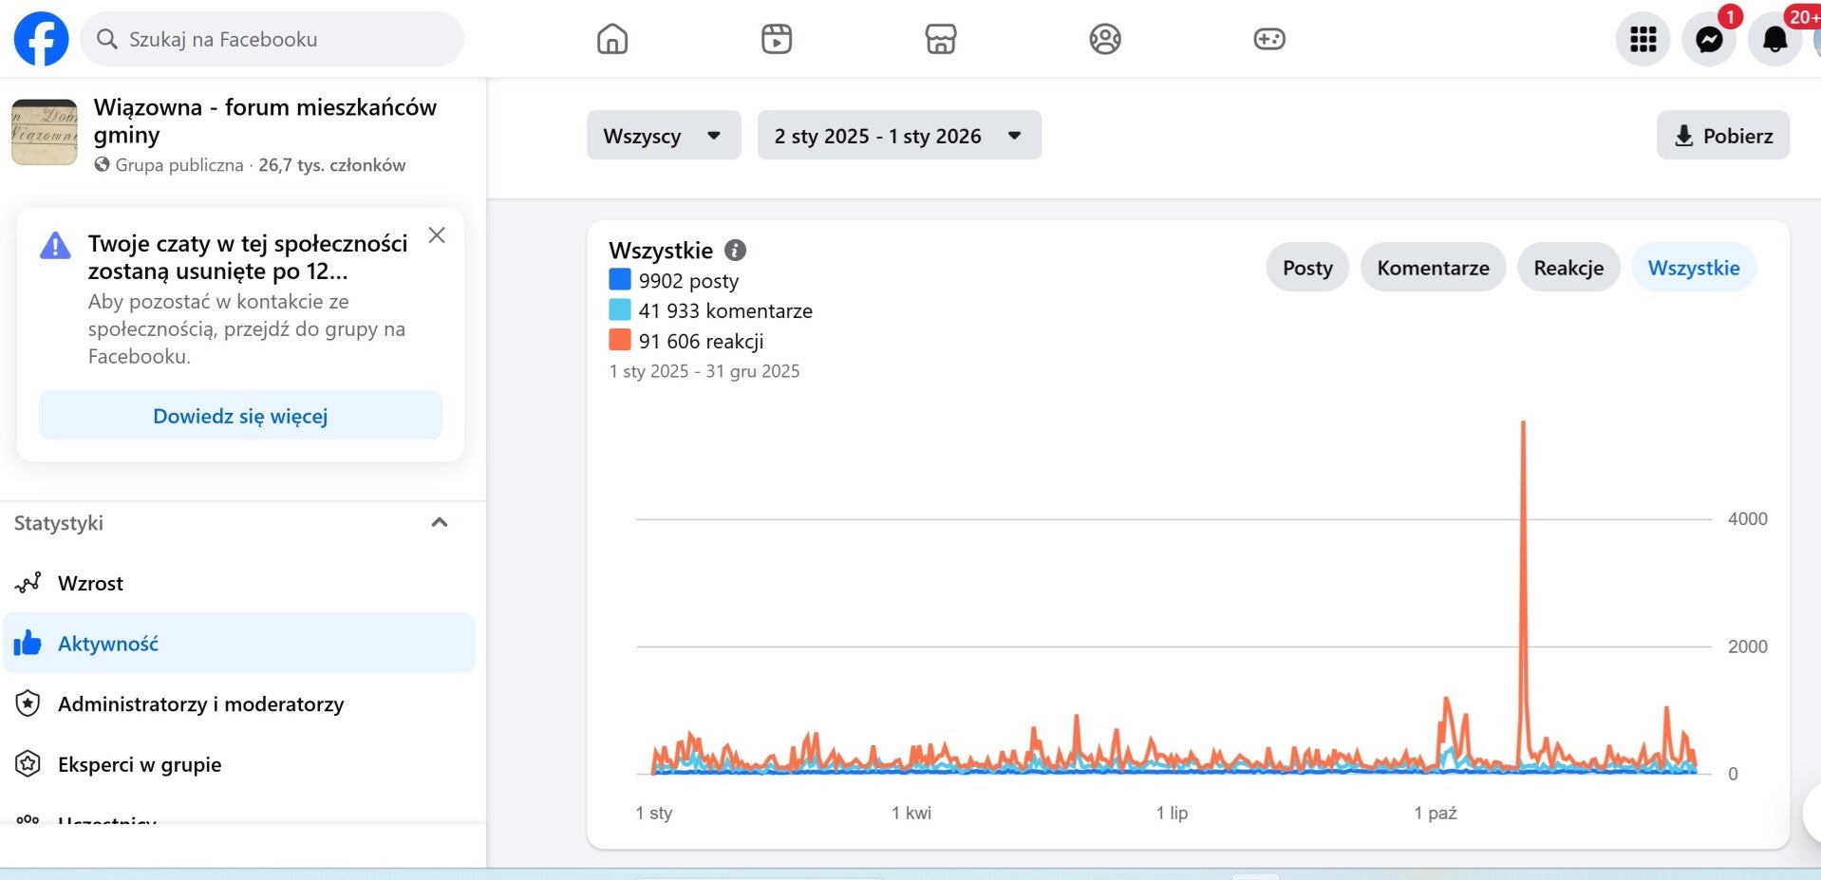Go to Wzrost statistics
1821x880 pixels.
click(90, 583)
